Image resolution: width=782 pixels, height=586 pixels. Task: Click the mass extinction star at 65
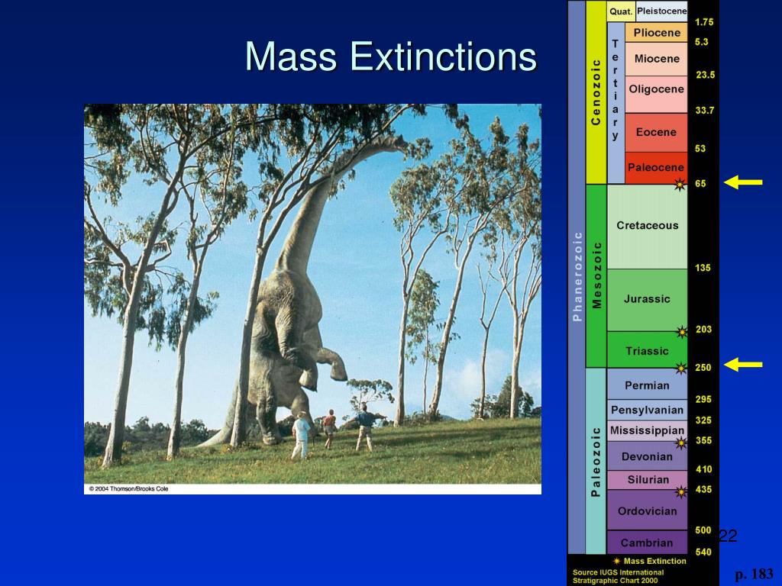[679, 185]
